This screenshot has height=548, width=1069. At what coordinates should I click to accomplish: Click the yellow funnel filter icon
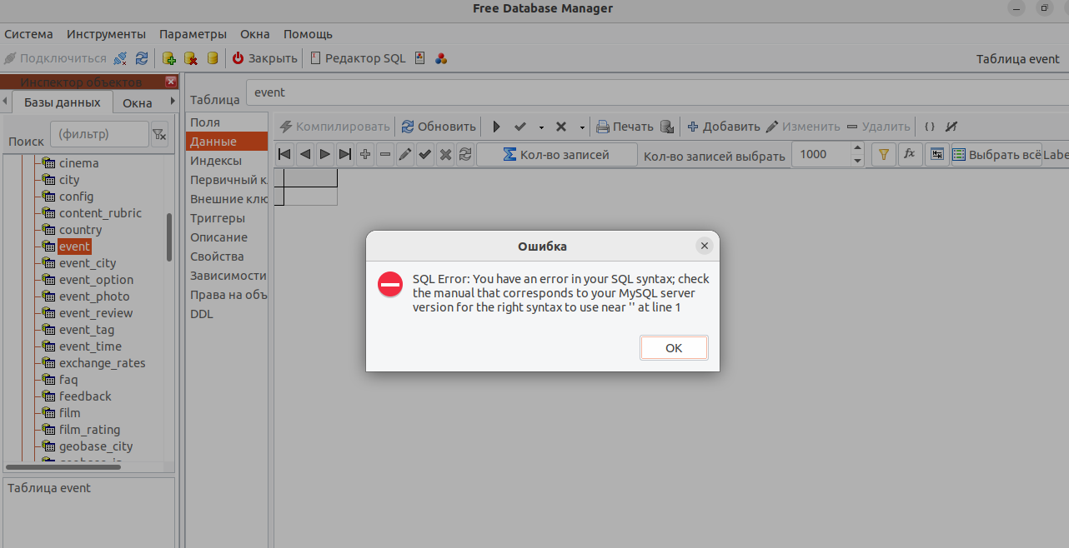[883, 154]
